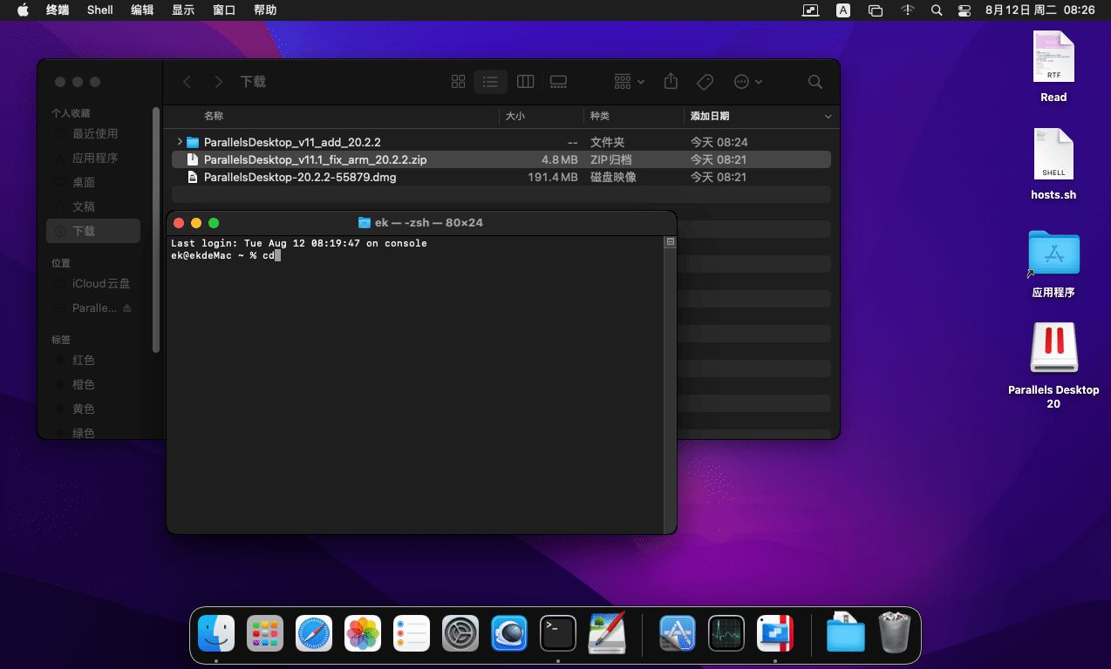The width and height of the screenshot is (1111, 669).
Task: Switch Finder to gallery view
Action: pos(558,82)
